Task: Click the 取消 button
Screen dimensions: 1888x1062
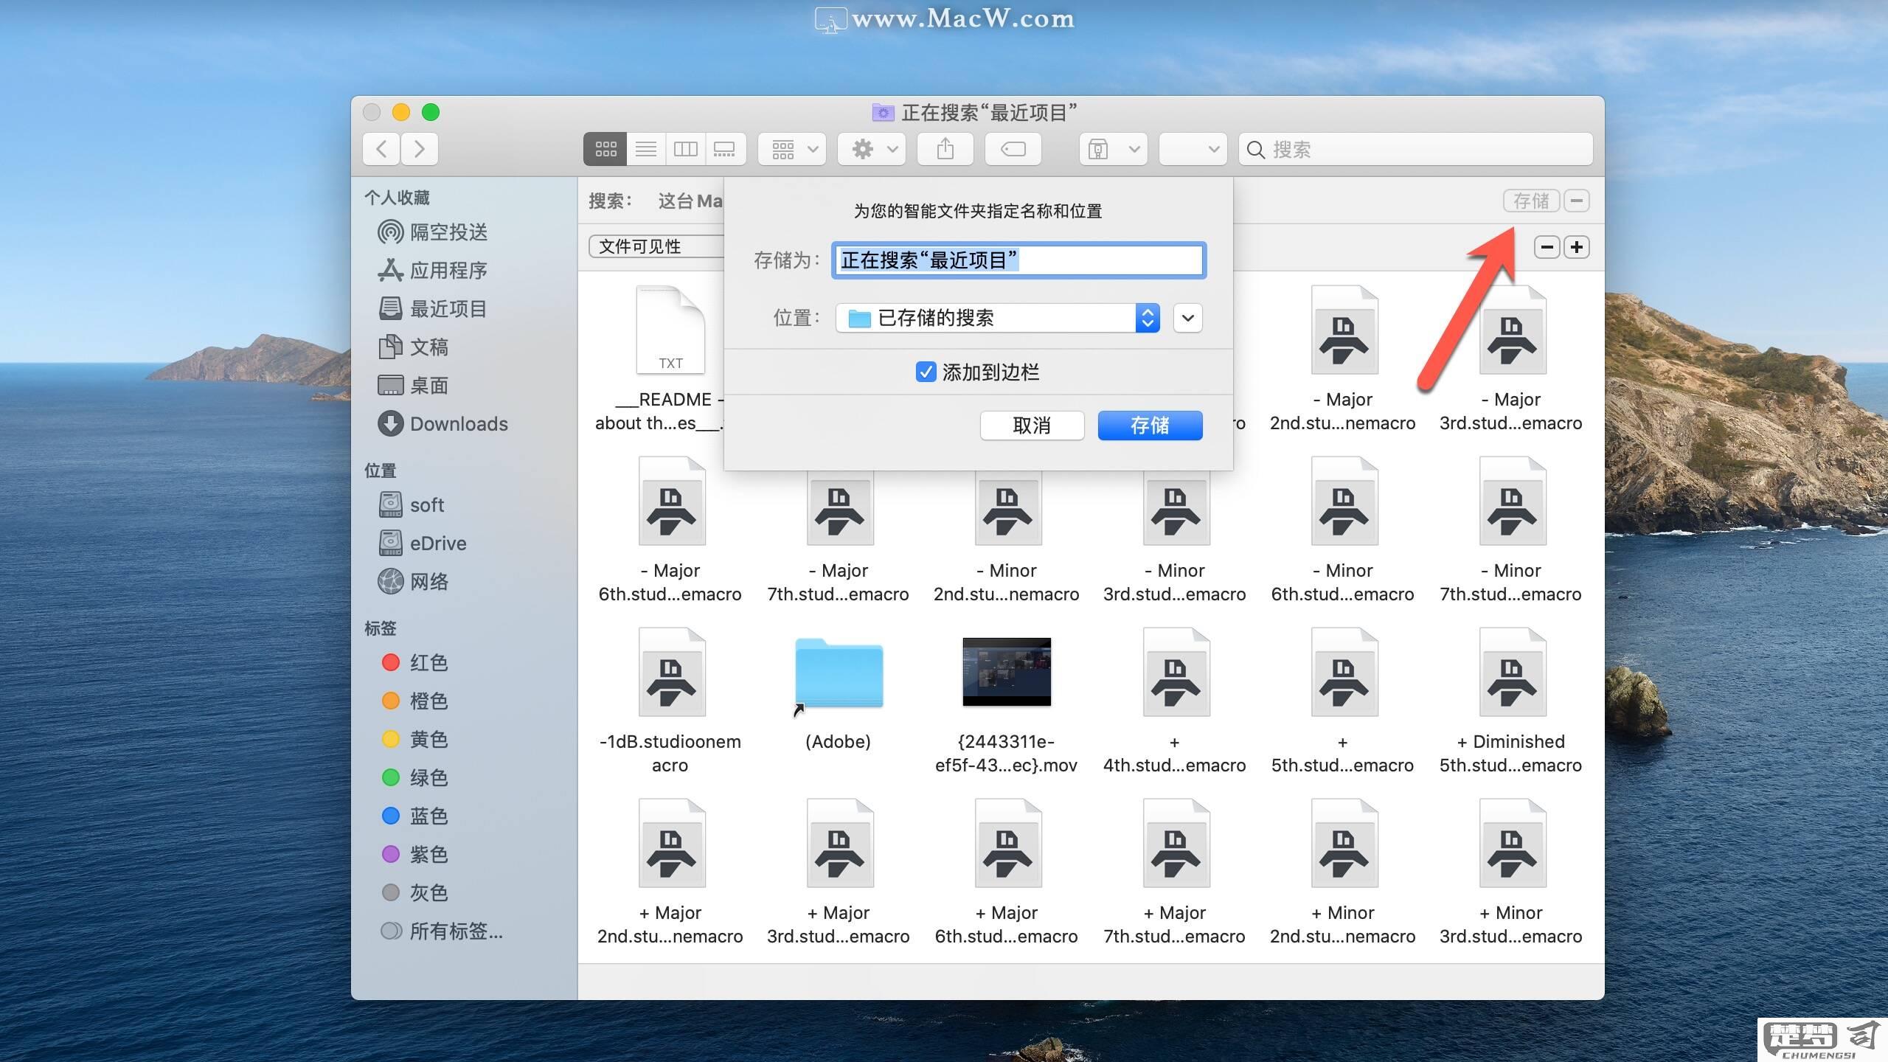Action: [1032, 426]
